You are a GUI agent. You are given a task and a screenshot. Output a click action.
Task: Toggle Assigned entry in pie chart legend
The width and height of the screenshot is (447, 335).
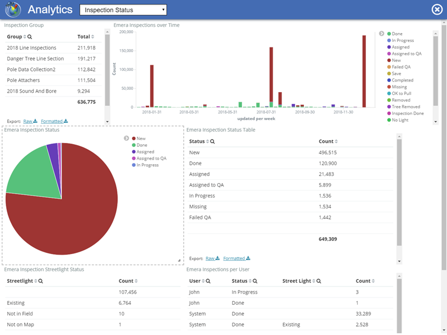[x=143, y=152]
